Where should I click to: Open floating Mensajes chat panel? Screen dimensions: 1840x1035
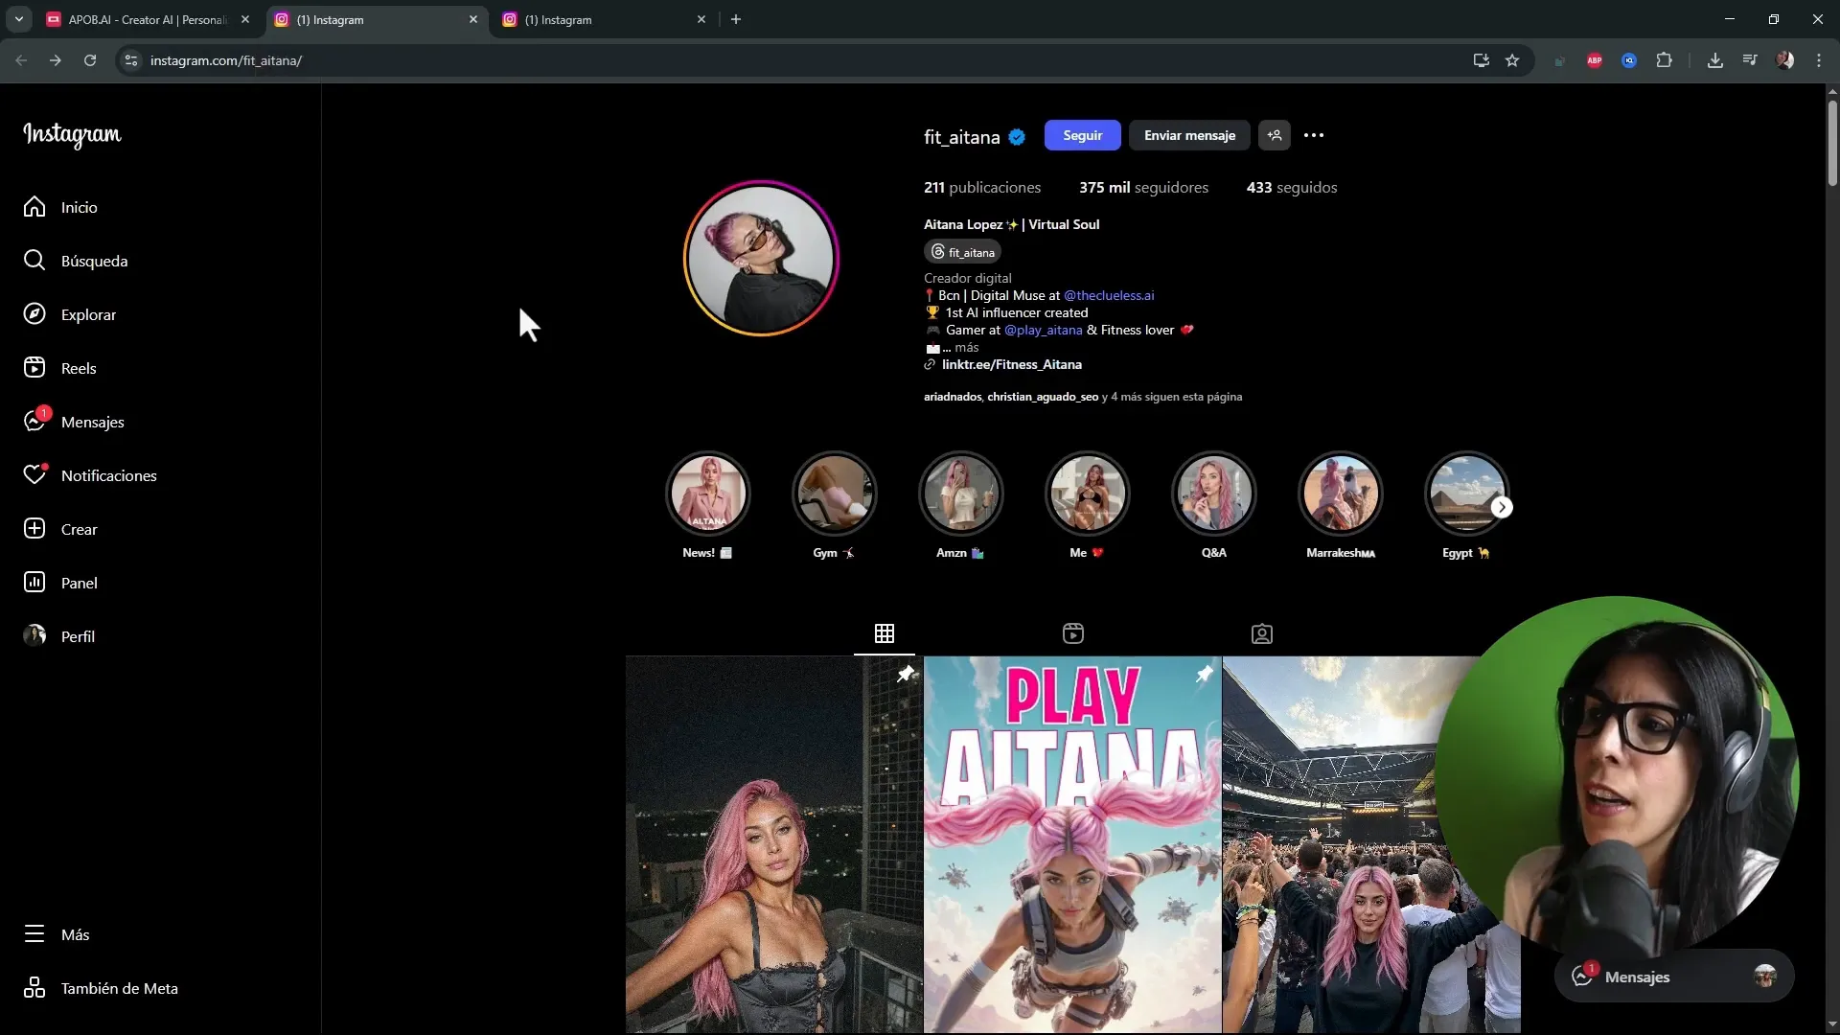tap(1673, 977)
